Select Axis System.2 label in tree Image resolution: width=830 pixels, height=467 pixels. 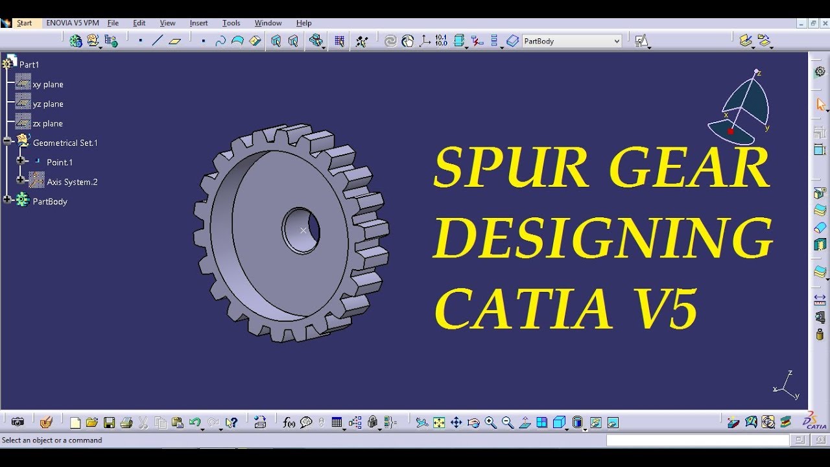point(72,182)
